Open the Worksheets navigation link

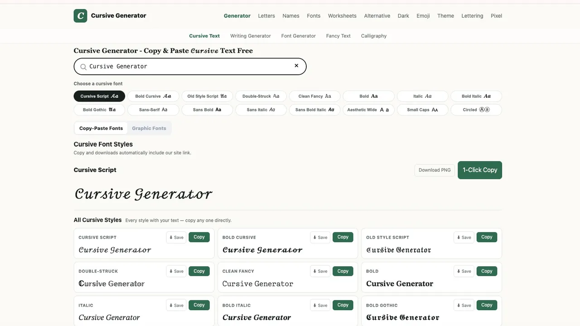342,16
